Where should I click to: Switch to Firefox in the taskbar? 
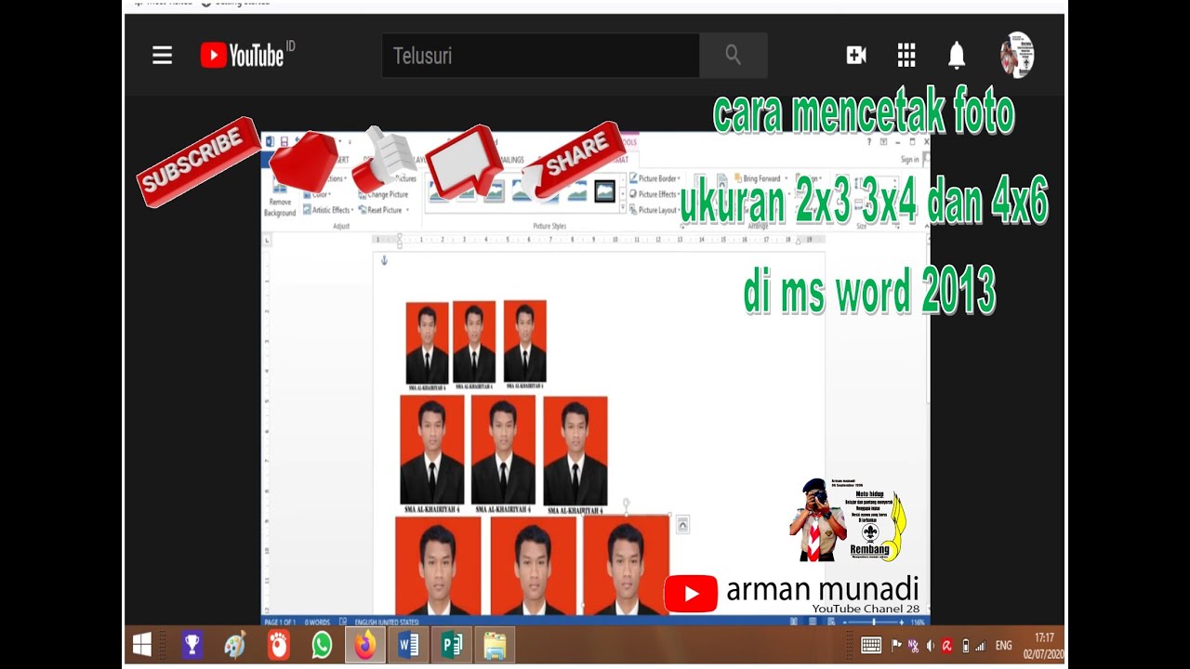(x=364, y=645)
